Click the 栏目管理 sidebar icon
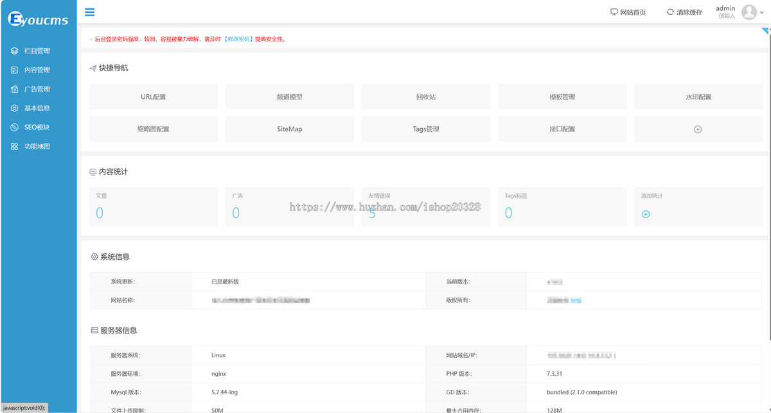This screenshot has width=771, height=413. point(15,51)
